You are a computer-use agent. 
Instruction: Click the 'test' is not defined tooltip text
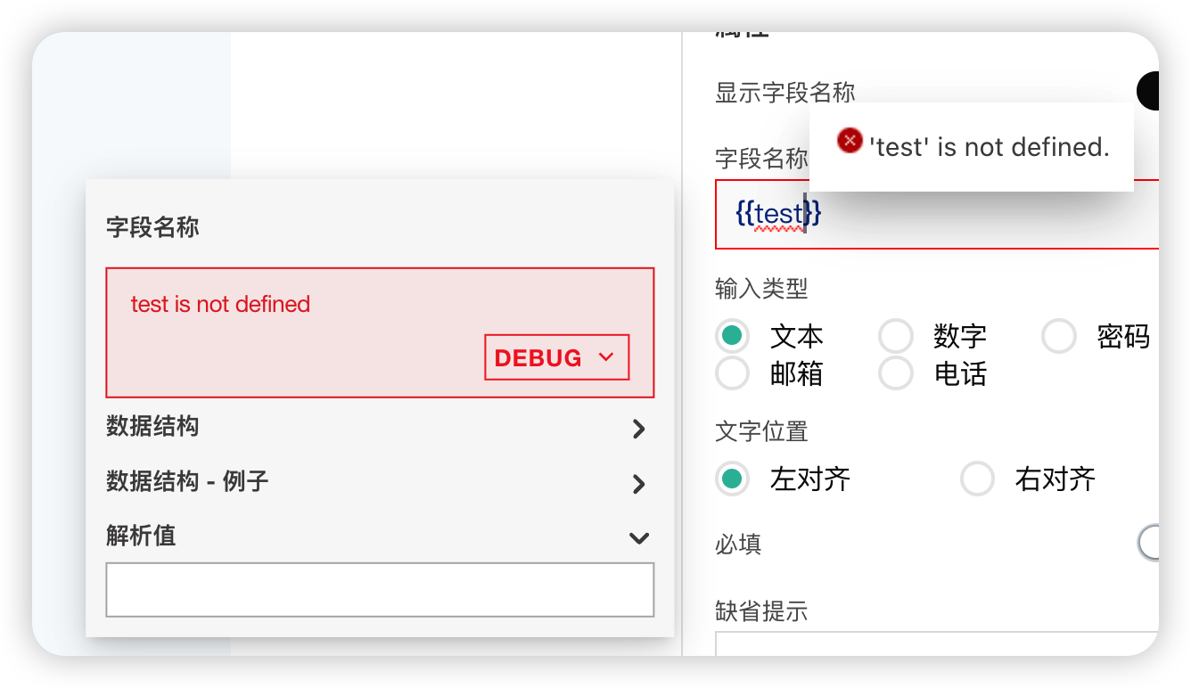tap(990, 147)
